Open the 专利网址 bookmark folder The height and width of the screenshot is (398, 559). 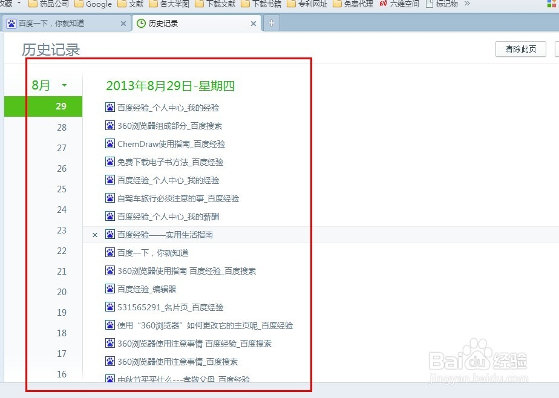coord(307,4)
